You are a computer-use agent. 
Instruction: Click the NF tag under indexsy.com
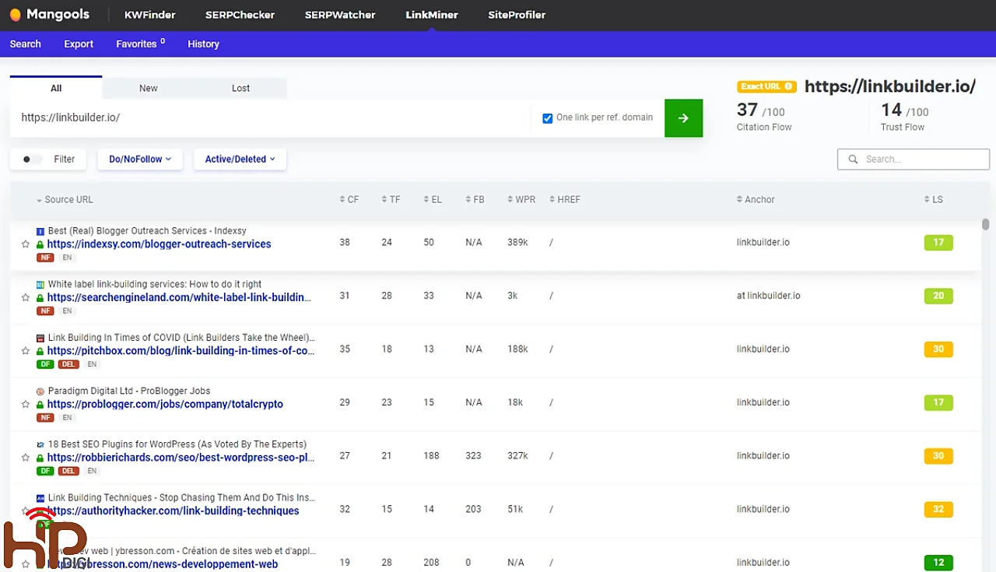(45, 258)
